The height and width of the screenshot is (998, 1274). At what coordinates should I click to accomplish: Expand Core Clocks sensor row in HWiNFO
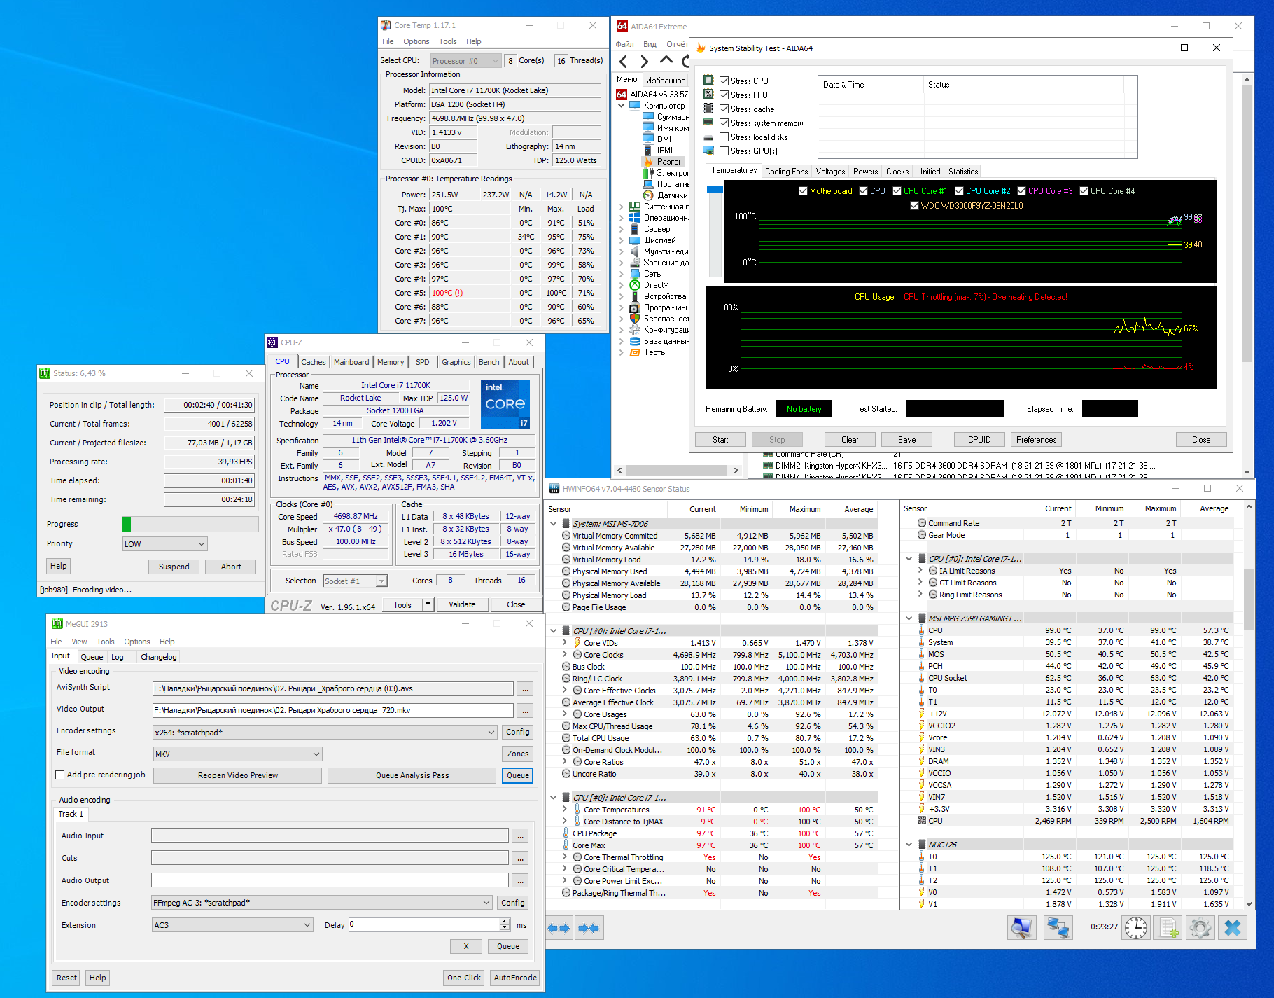point(565,655)
